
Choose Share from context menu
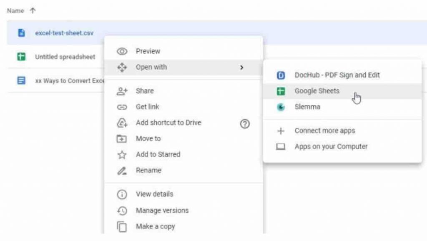coord(145,91)
